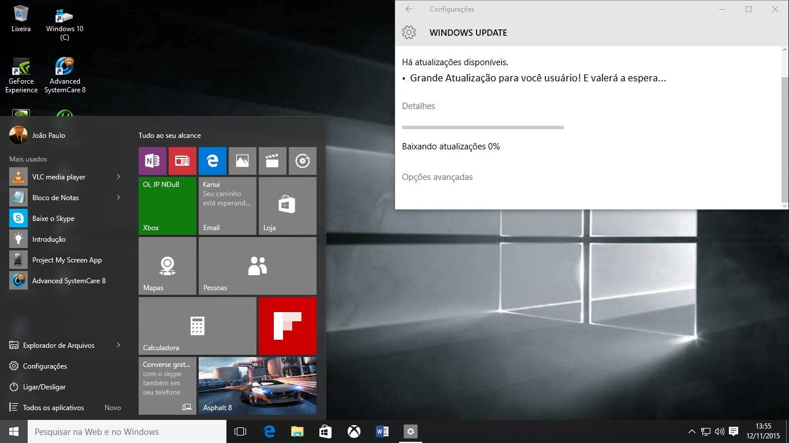Click the 'Tudo ao seu alcance' group heading
Image resolution: width=789 pixels, height=443 pixels.
click(x=170, y=136)
